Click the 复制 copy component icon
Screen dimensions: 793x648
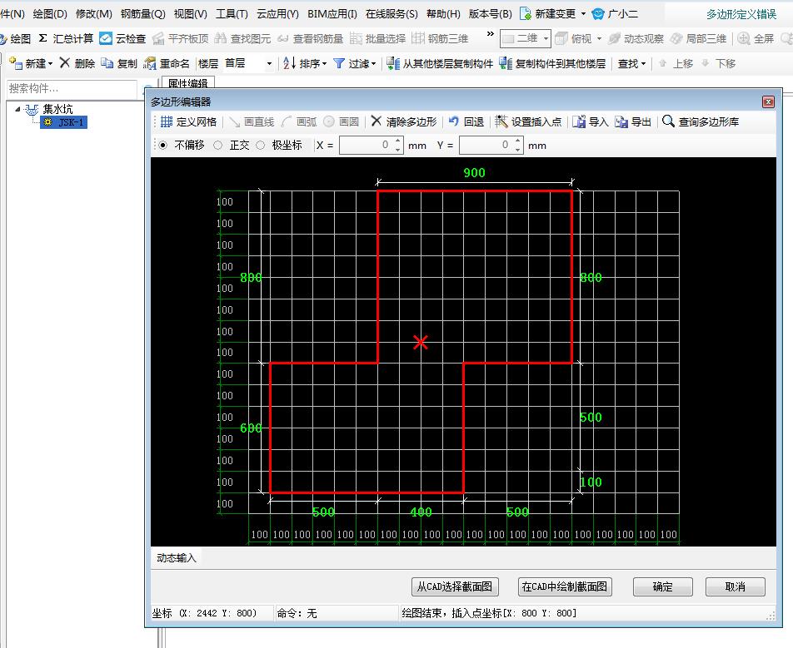pyautogui.click(x=107, y=63)
